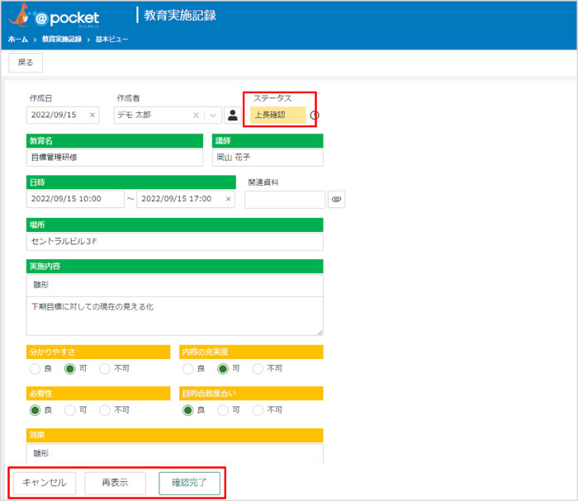578x501 pixels.
Task: Open 基本ビュー breadcrumb link
Action: 111,39
